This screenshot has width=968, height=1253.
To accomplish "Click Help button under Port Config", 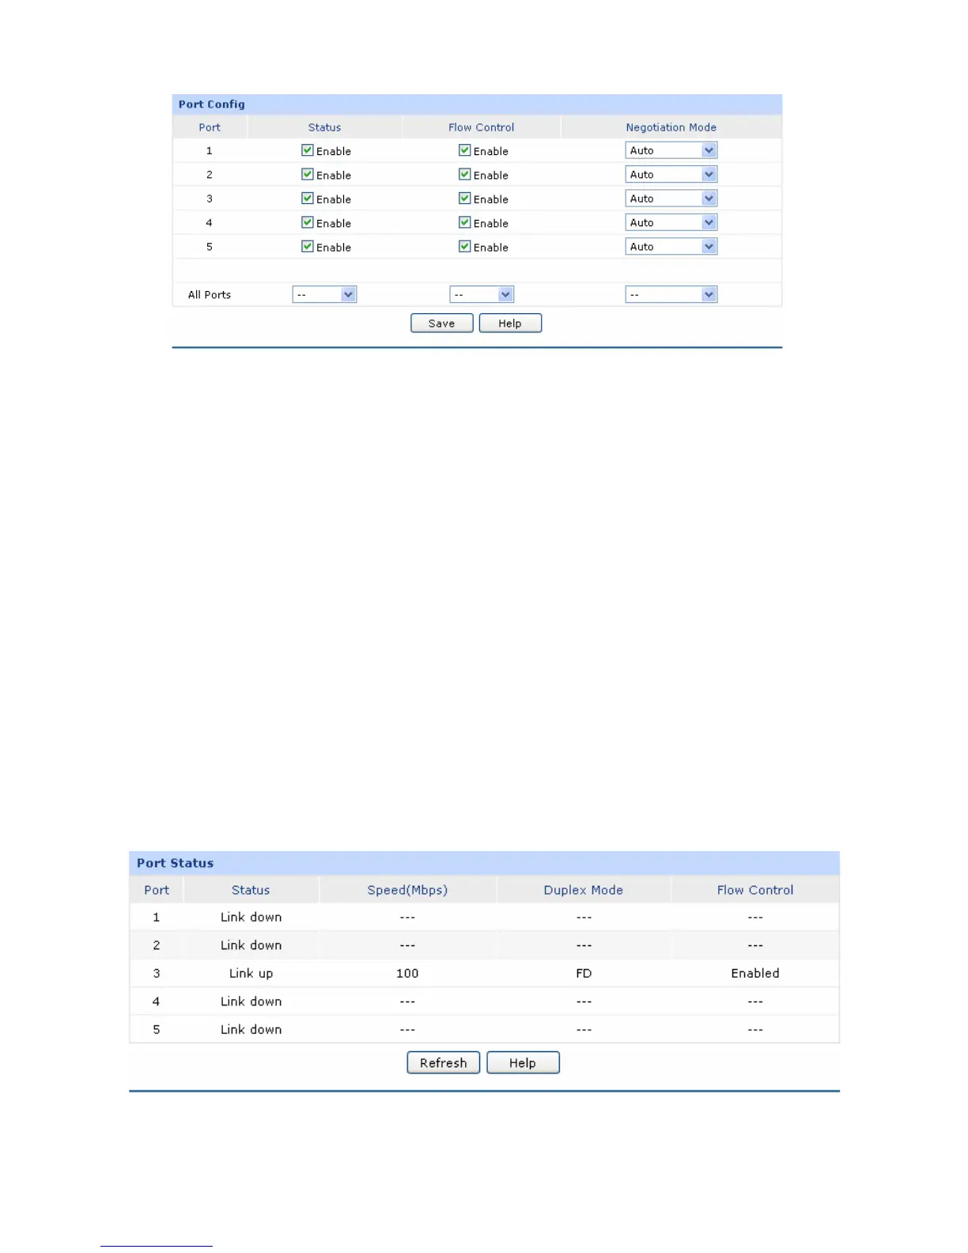I will coord(510,323).
